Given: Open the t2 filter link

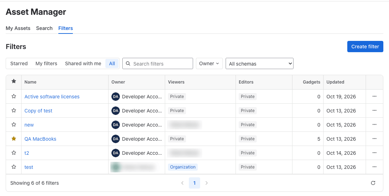Looking at the screenshot, I should (27, 153).
